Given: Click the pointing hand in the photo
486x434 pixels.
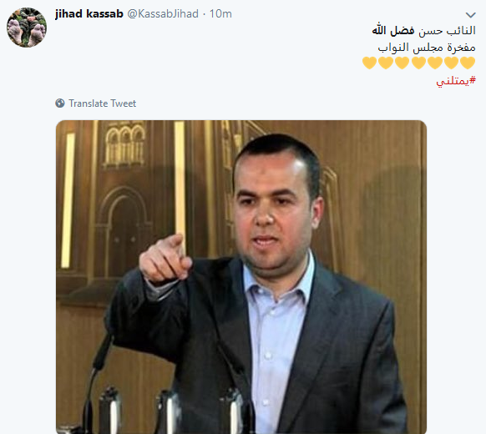Looking at the screenshot, I should point(165,259).
